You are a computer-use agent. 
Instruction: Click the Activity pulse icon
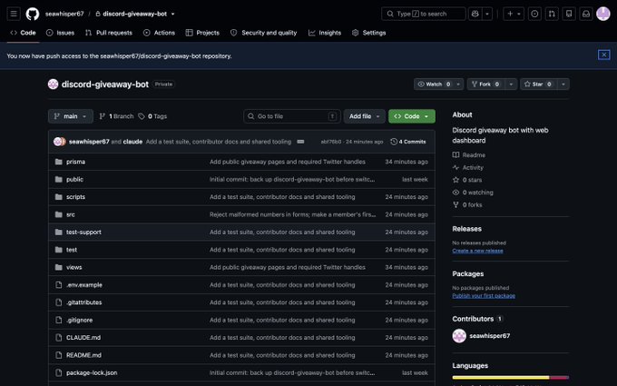coord(455,167)
